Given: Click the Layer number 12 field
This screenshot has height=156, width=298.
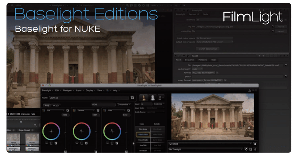Looking at the screenshot, I should [146, 104].
